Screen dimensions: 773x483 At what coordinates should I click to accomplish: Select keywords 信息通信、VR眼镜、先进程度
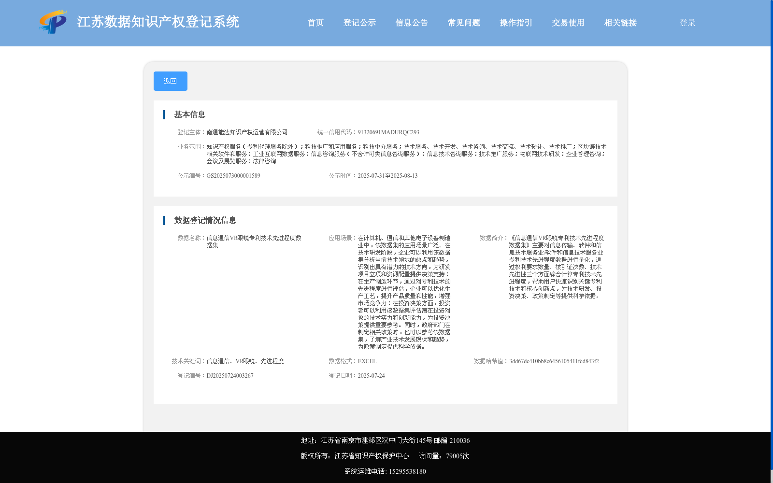click(x=245, y=361)
